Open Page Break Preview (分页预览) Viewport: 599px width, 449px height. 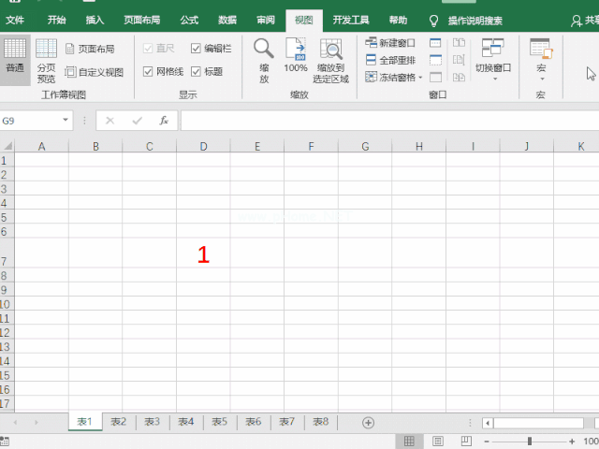click(x=46, y=61)
